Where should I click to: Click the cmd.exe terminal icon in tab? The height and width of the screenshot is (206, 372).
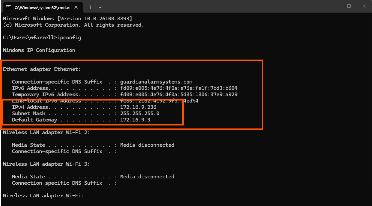[x=9, y=7]
